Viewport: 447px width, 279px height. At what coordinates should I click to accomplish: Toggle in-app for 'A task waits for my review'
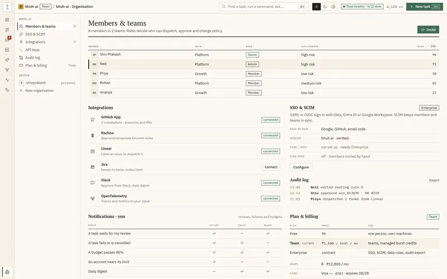(215, 233)
